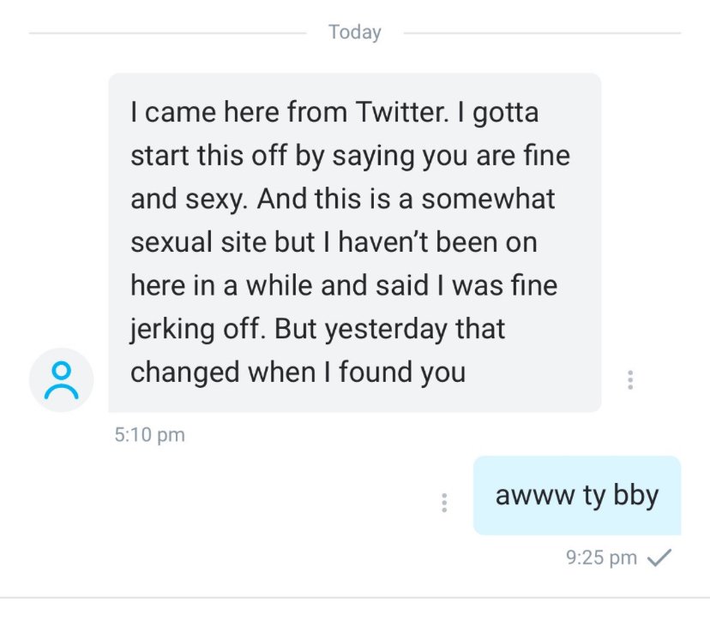
Task: Select the long gray received message bubble
Action: click(x=354, y=242)
